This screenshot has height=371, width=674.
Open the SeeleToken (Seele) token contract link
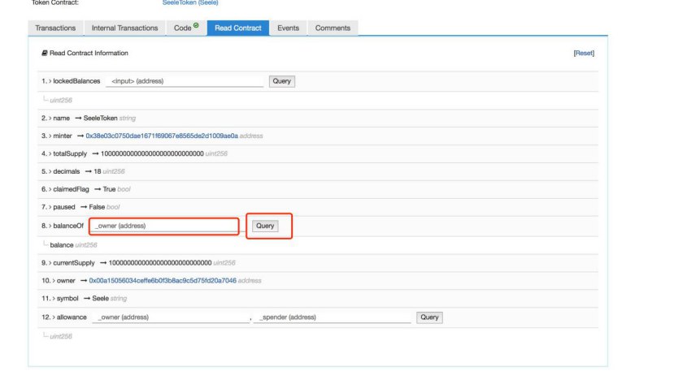190,2
